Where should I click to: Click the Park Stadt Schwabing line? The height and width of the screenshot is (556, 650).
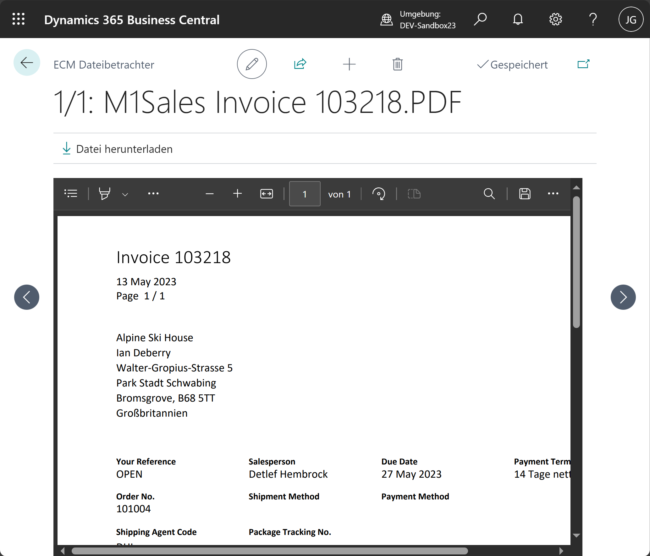pos(166,383)
